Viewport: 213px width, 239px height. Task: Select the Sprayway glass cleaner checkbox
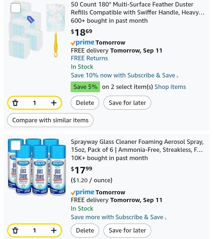click(x=16, y=145)
